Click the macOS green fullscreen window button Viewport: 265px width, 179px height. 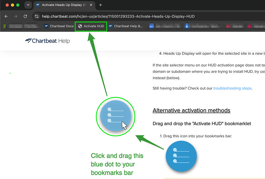(18, 5)
